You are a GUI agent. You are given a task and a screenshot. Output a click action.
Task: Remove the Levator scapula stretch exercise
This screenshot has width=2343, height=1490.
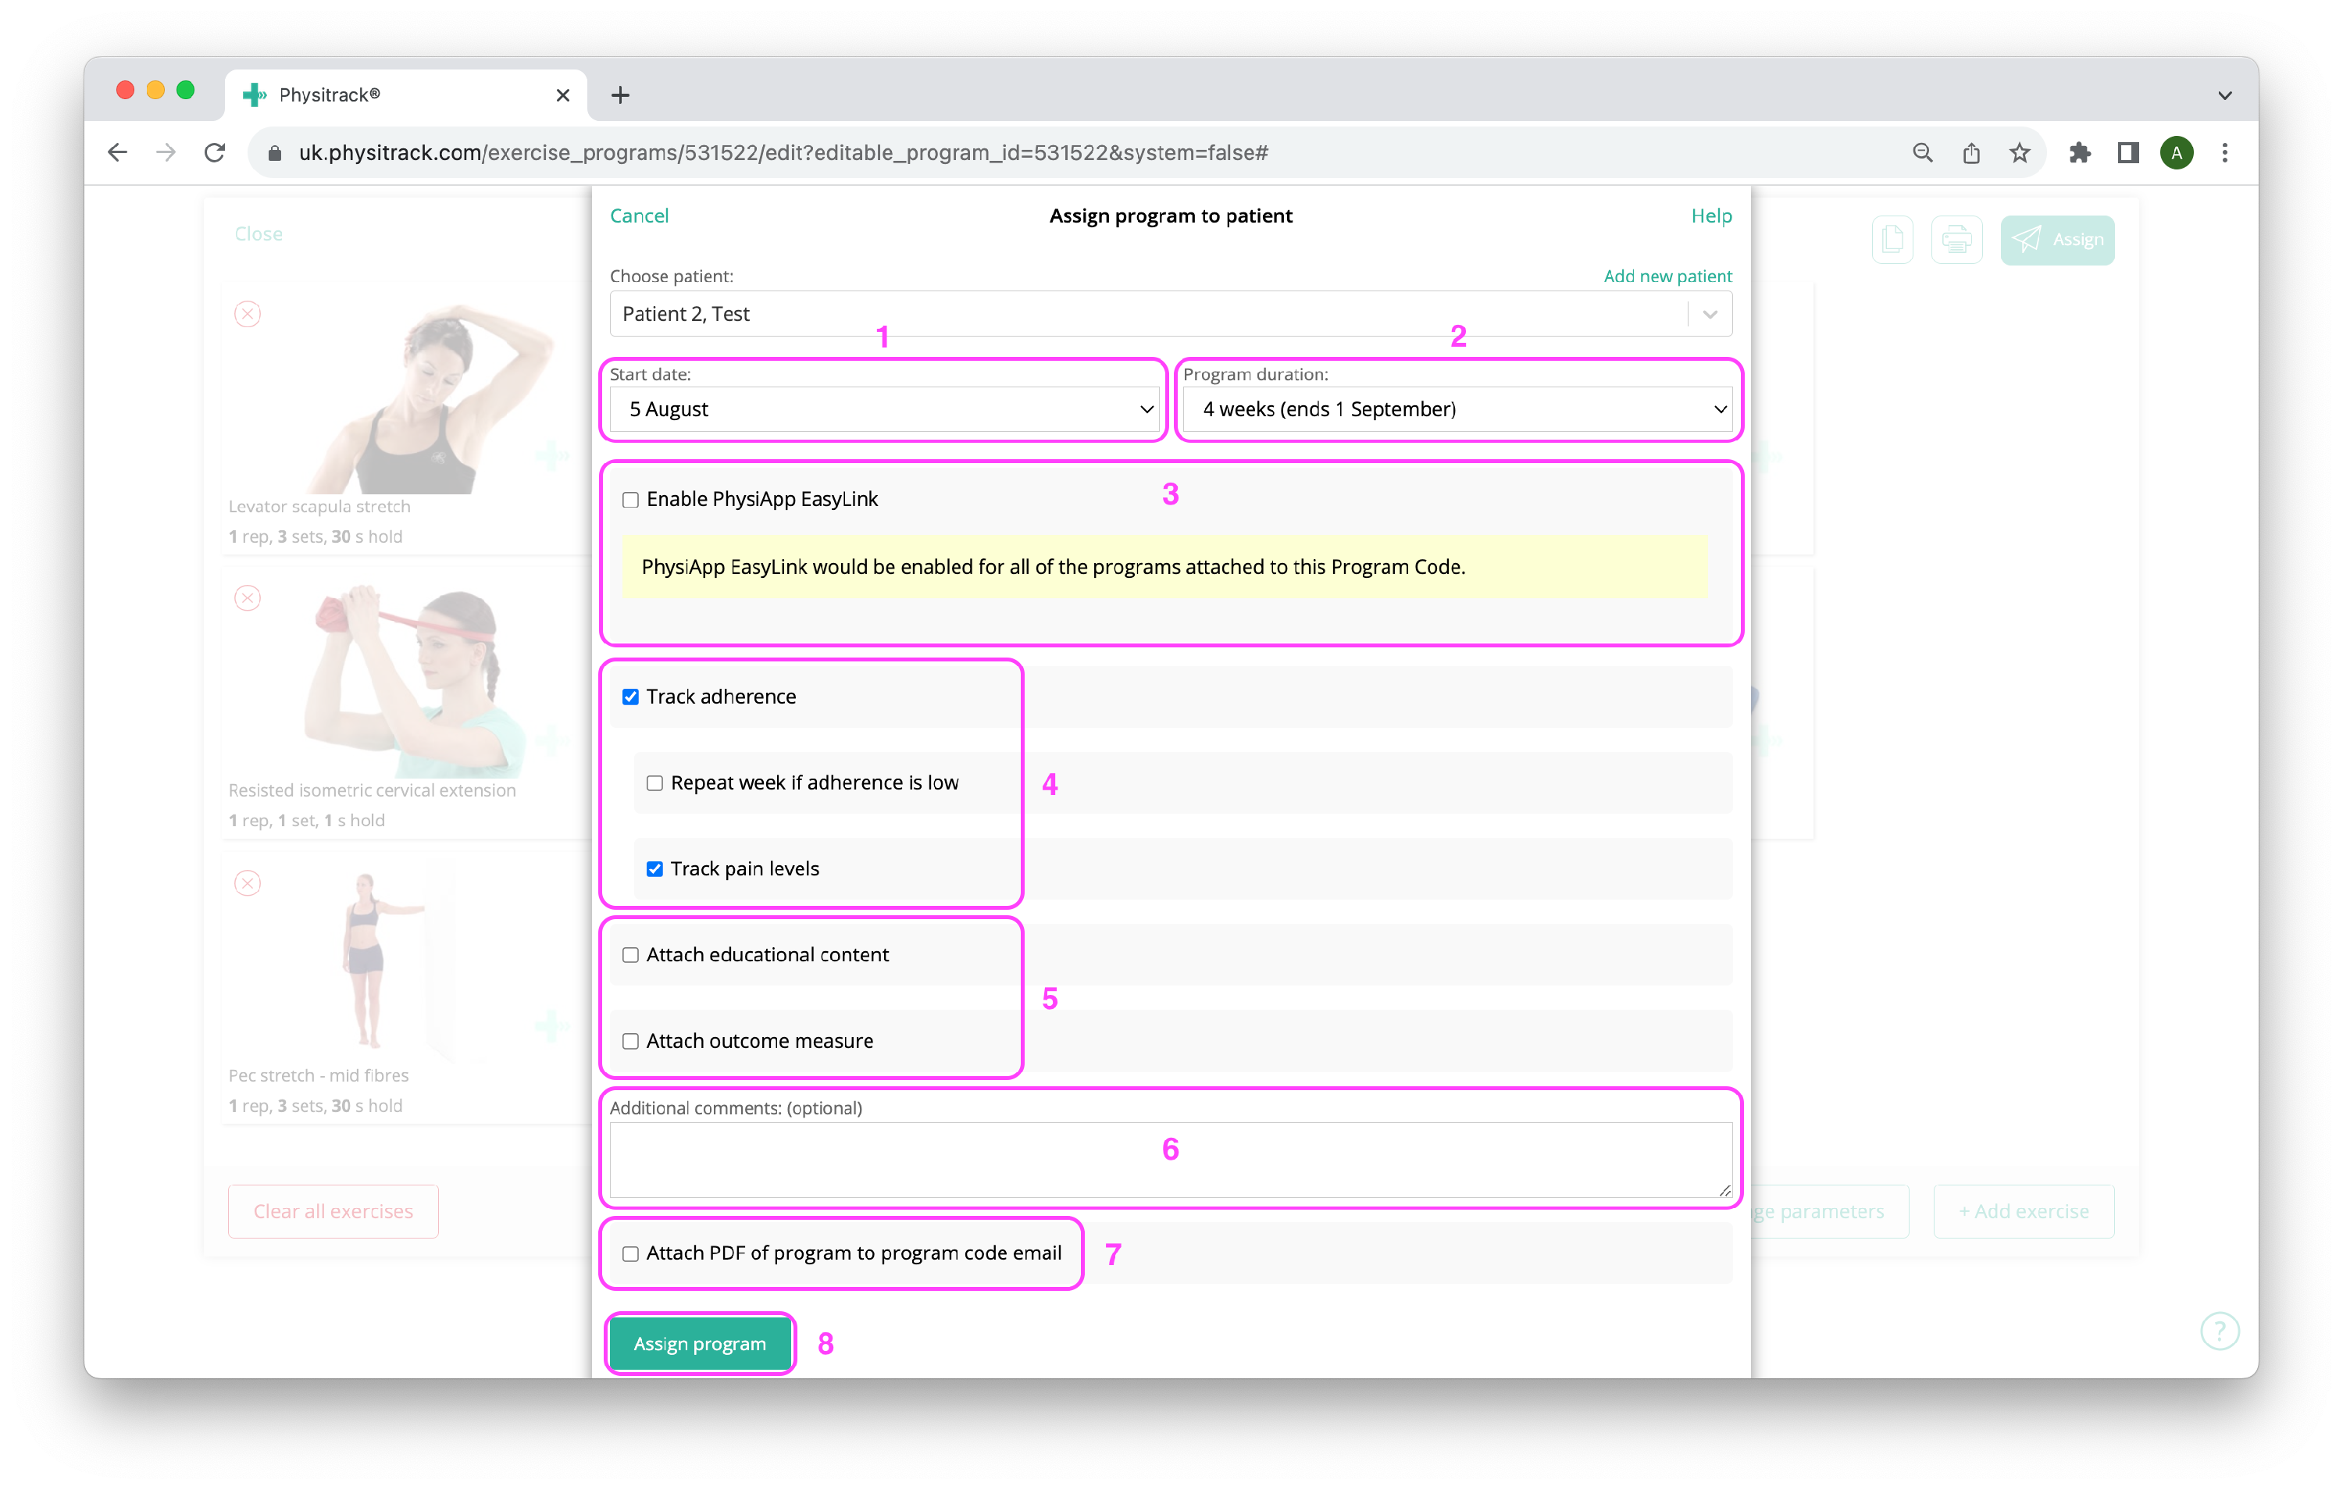pos(247,313)
